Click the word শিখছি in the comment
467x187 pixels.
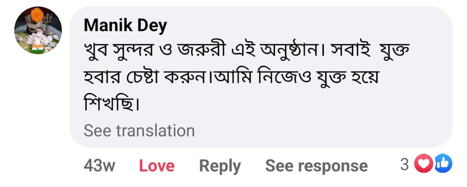tap(110, 105)
